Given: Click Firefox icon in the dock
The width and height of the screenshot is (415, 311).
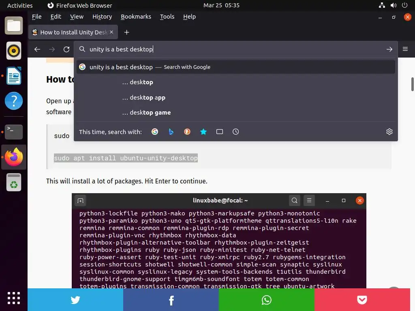Looking at the screenshot, I should pyautogui.click(x=14, y=157).
